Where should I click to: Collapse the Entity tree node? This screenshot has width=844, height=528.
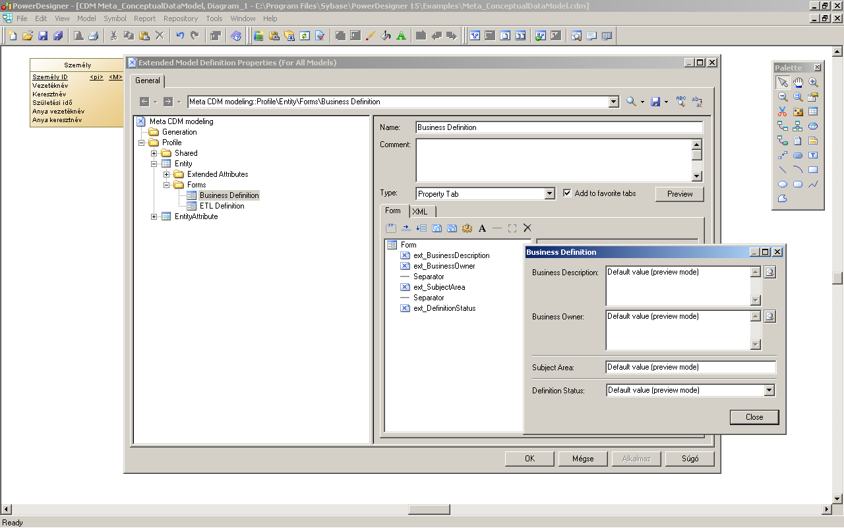point(154,164)
